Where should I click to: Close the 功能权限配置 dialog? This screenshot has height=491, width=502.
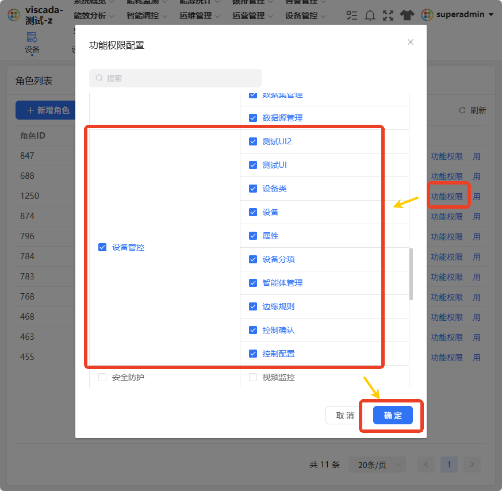point(411,42)
